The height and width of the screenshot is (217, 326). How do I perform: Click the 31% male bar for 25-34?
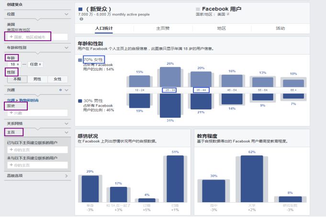170,106
